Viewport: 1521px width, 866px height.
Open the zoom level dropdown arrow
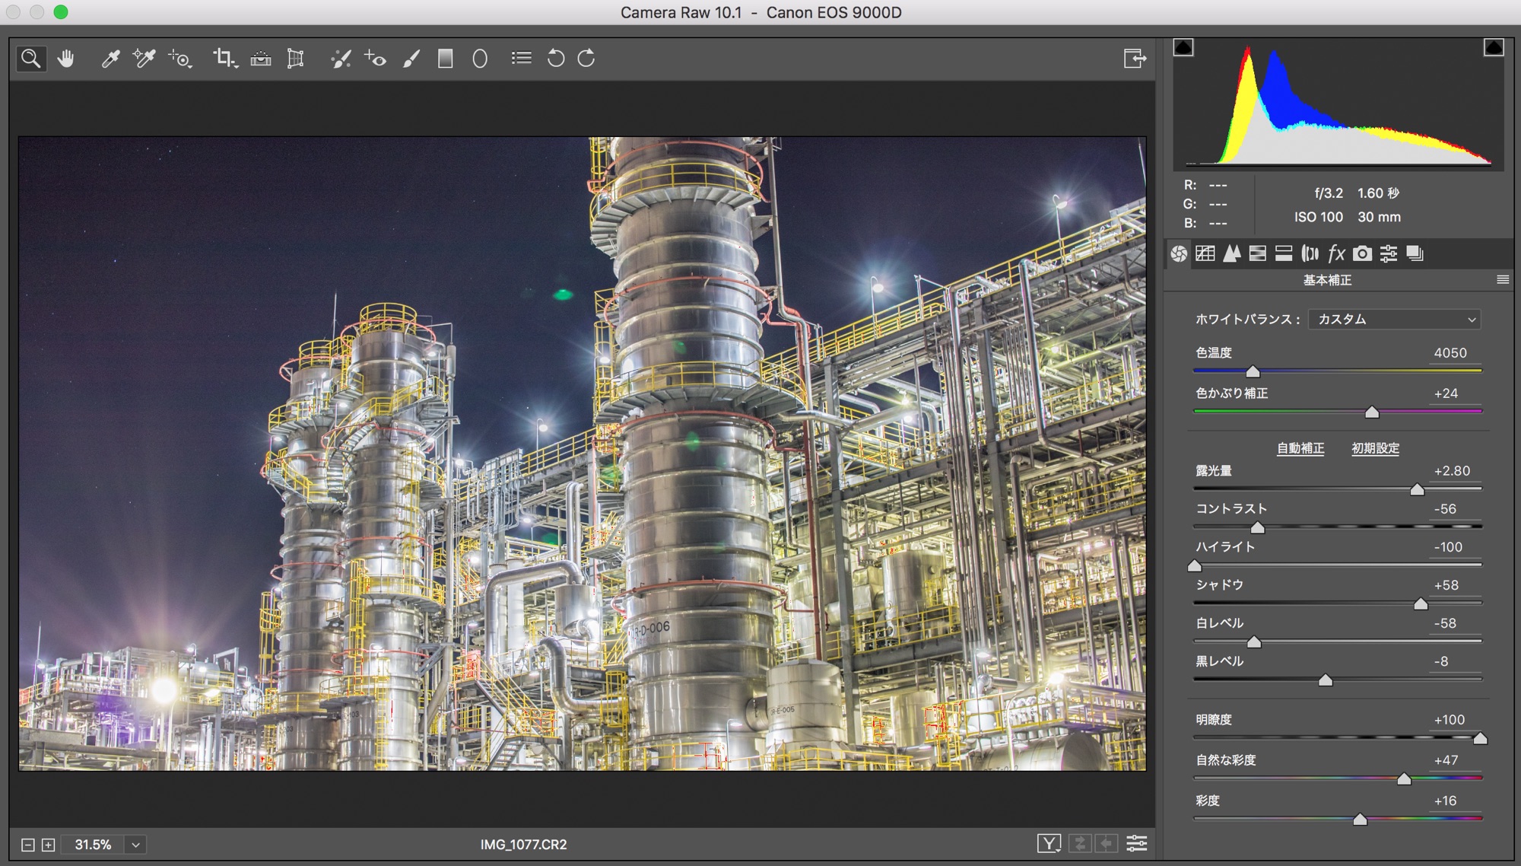(135, 845)
